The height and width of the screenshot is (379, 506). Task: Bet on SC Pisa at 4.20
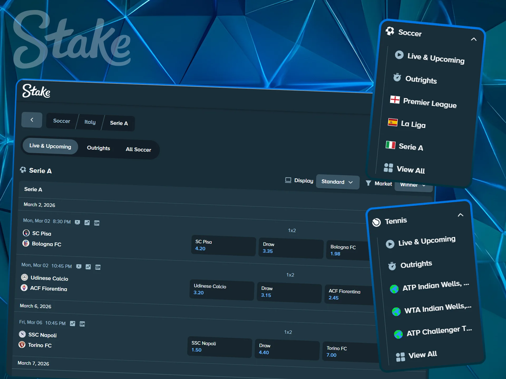(223, 246)
